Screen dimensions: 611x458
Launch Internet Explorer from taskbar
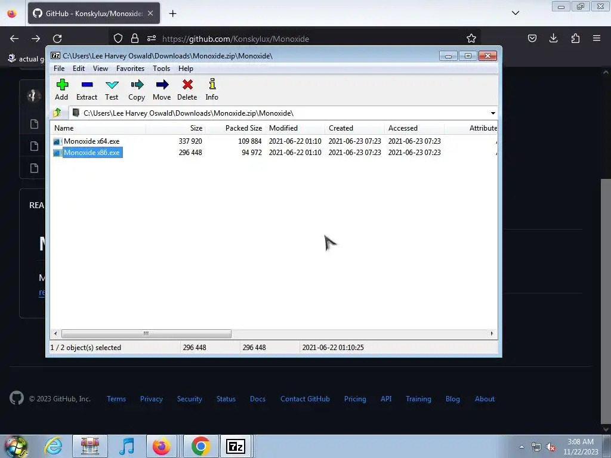pyautogui.click(x=53, y=446)
